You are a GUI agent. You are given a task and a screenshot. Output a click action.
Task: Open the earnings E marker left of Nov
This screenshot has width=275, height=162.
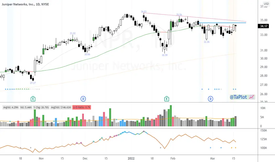(x=33, y=99)
